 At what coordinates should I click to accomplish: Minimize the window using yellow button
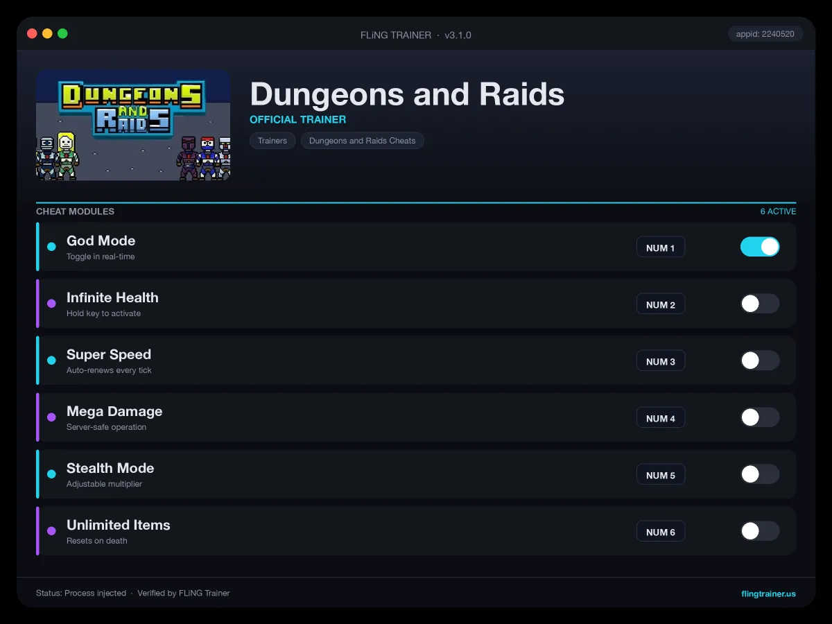point(47,33)
